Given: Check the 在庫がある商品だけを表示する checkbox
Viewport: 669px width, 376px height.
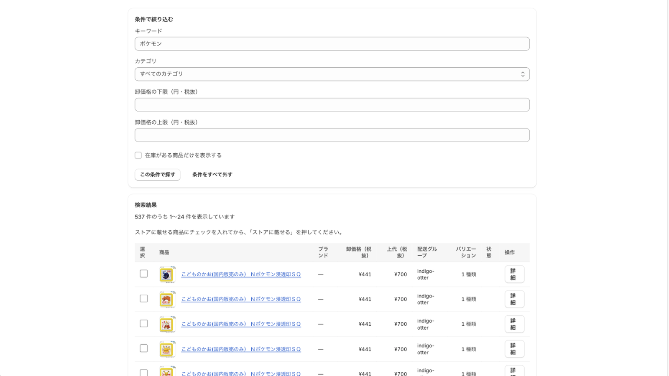Looking at the screenshot, I should click(x=138, y=155).
